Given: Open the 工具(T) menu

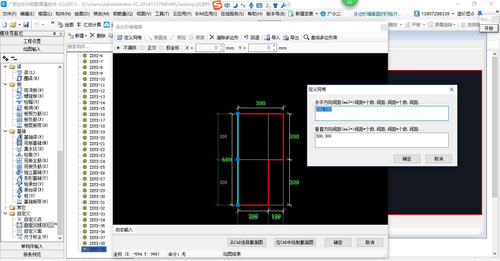Looking at the screenshot, I should point(162,14).
